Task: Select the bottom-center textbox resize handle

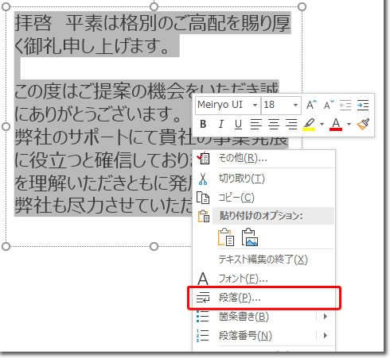Action: click(x=154, y=247)
